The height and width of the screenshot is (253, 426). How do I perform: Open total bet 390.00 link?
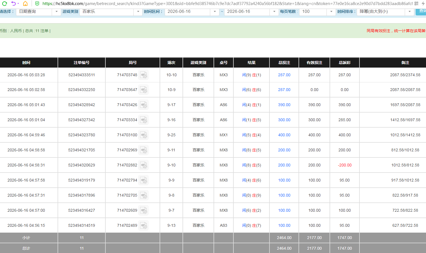(284, 105)
